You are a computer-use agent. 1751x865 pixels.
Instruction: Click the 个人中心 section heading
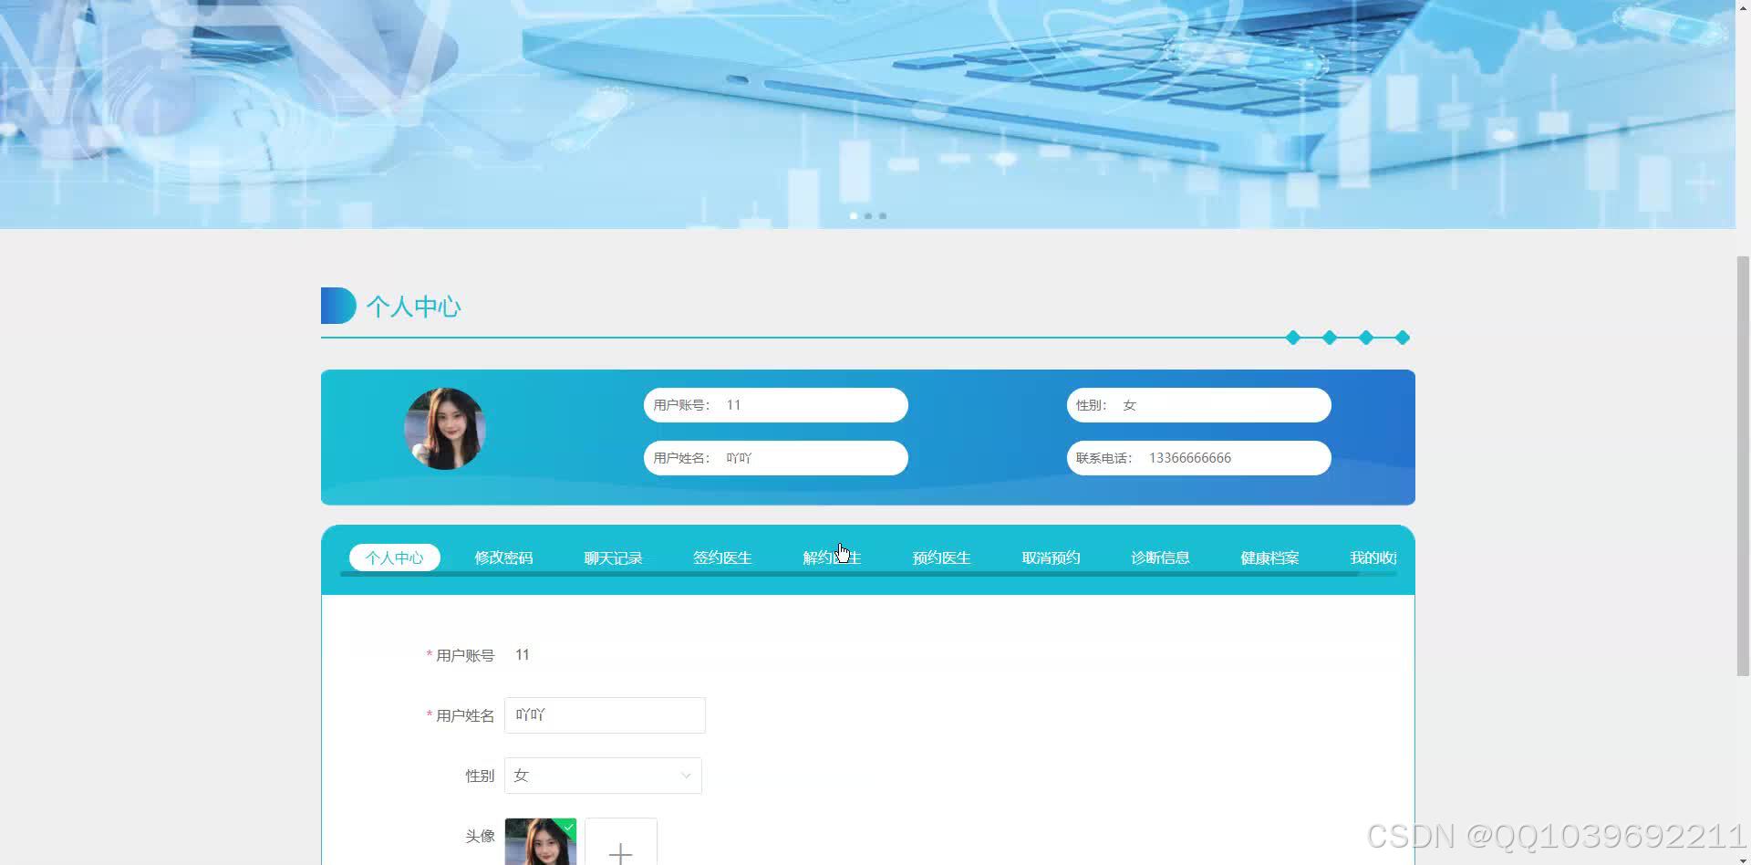(413, 307)
